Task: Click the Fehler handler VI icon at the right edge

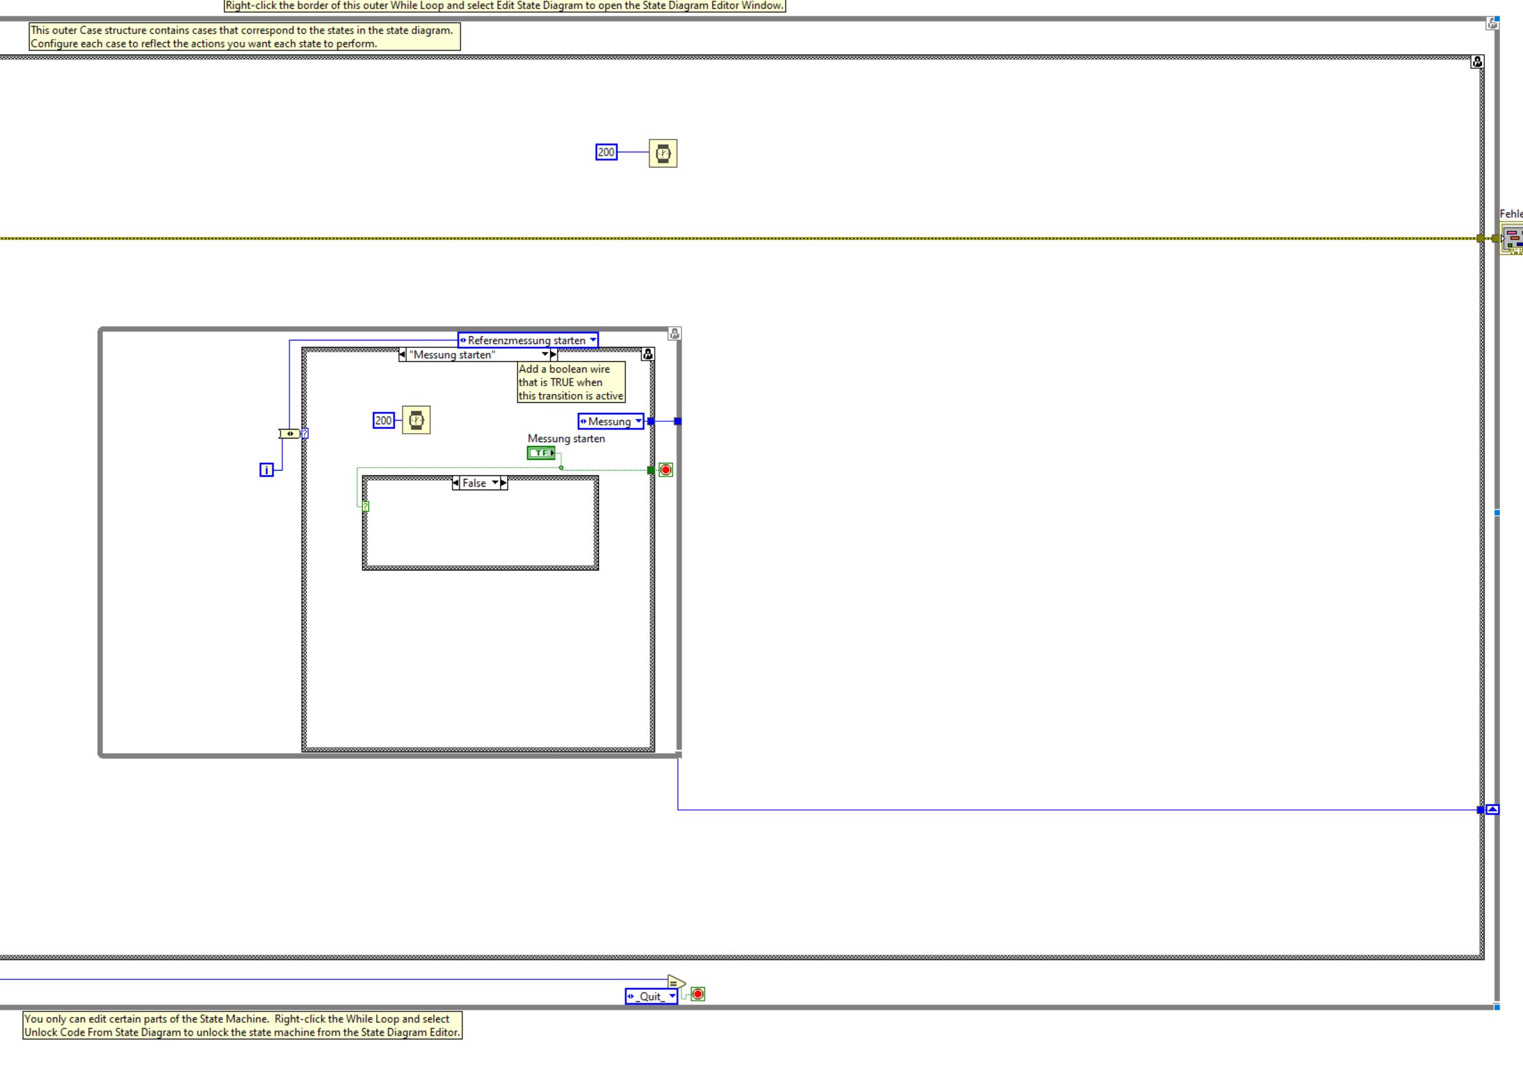Action: tap(1513, 239)
